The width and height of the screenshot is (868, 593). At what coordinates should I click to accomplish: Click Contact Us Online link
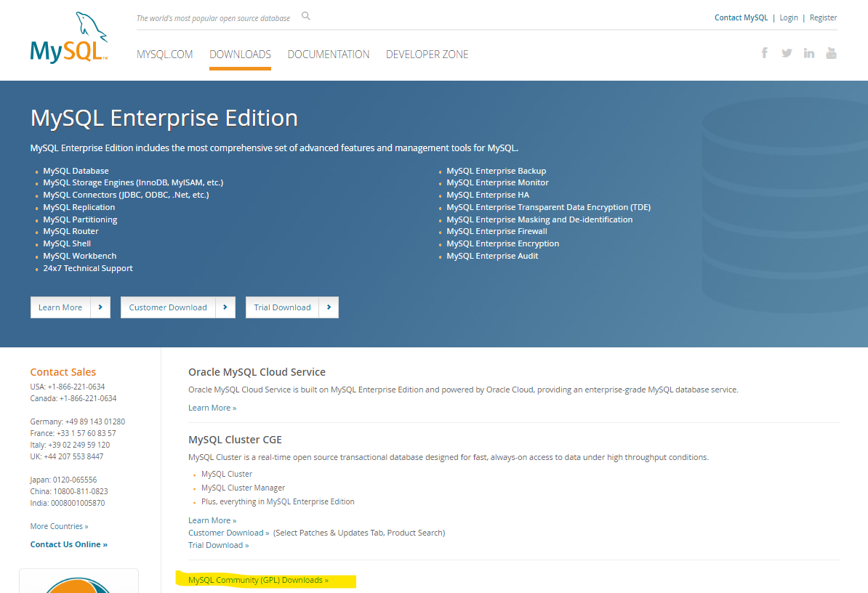pyautogui.click(x=68, y=544)
